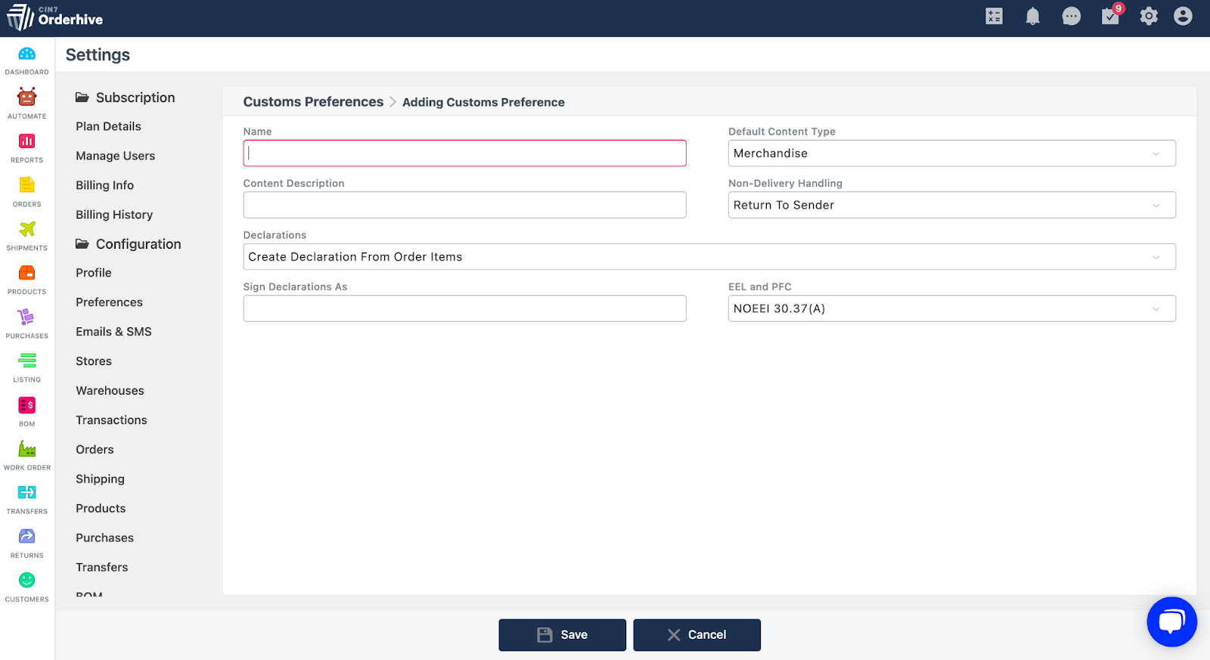Viewport: 1210px width, 660px height.
Task: Open the Declarations dropdown
Action: (709, 257)
